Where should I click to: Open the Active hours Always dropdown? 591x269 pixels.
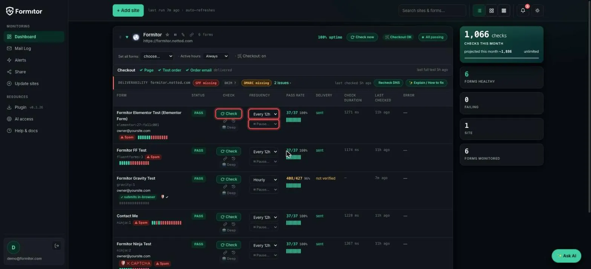(216, 56)
